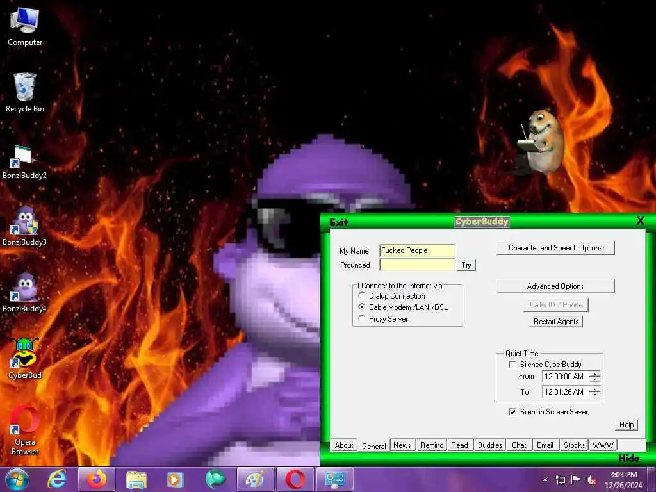Toggle Silent in Screen Saver checkbox
This screenshot has width=656, height=492.
(512, 412)
